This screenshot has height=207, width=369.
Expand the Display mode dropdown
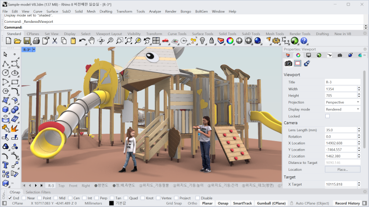[x=342, y=109]
